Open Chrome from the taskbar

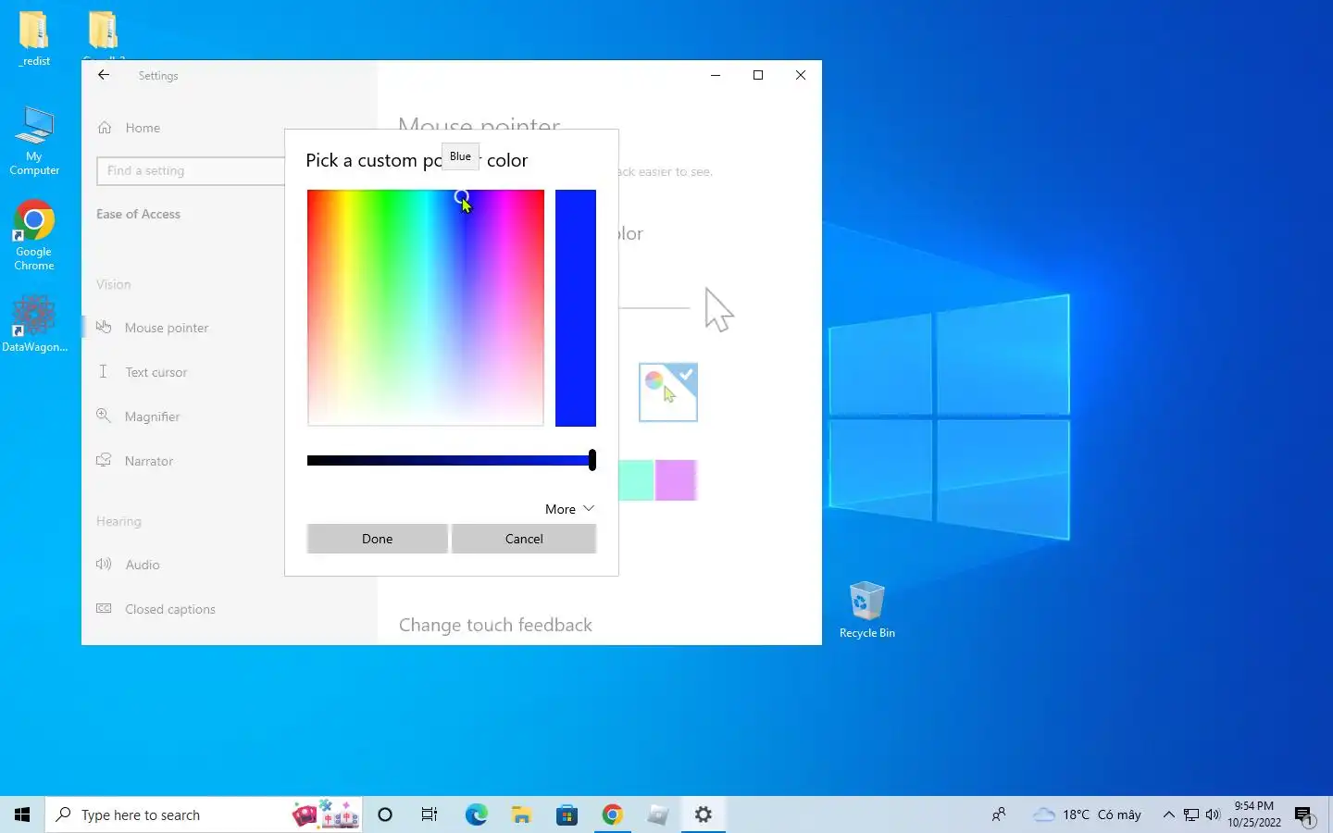[612, 814]
